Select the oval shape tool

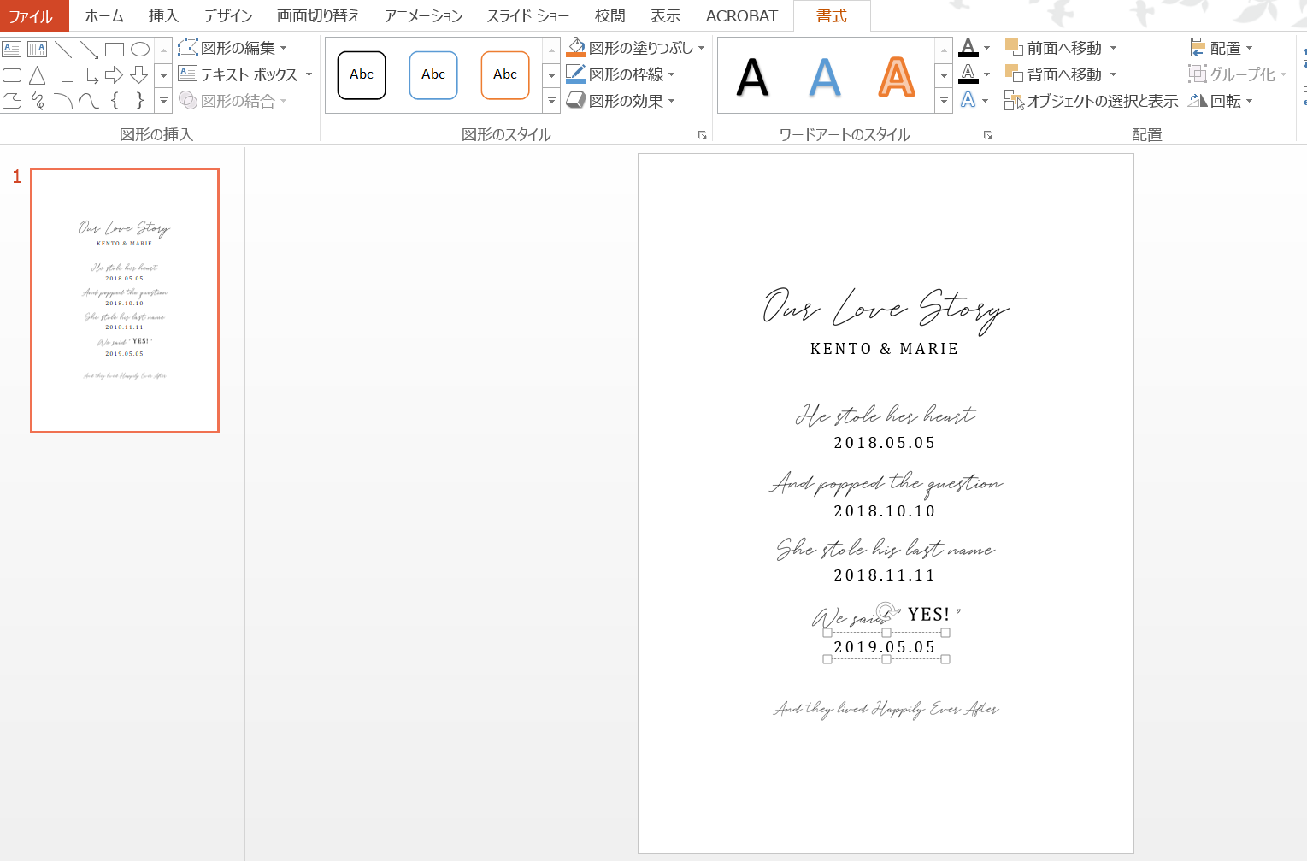(140, 50)
